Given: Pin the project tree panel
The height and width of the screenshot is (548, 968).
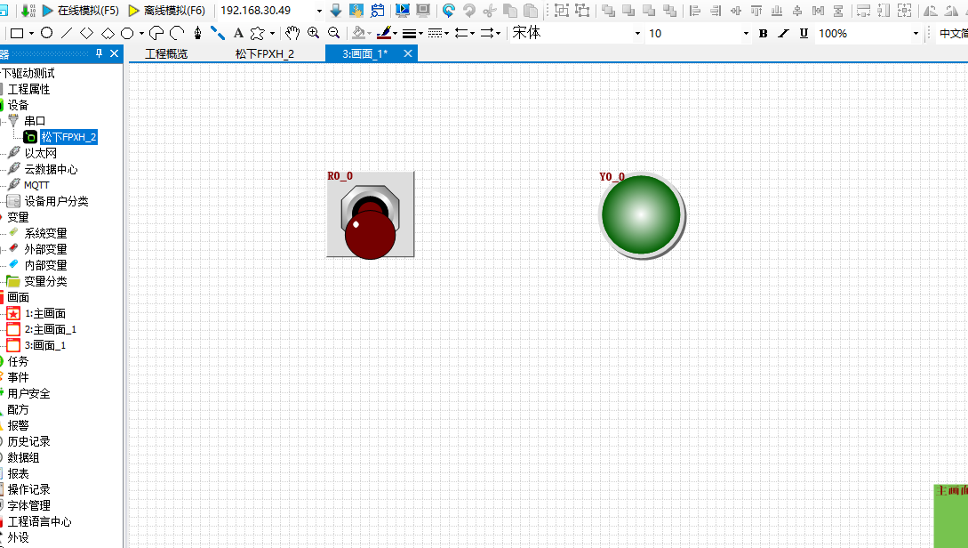Looking at the screenshot, I should click(x=99, y=53).
